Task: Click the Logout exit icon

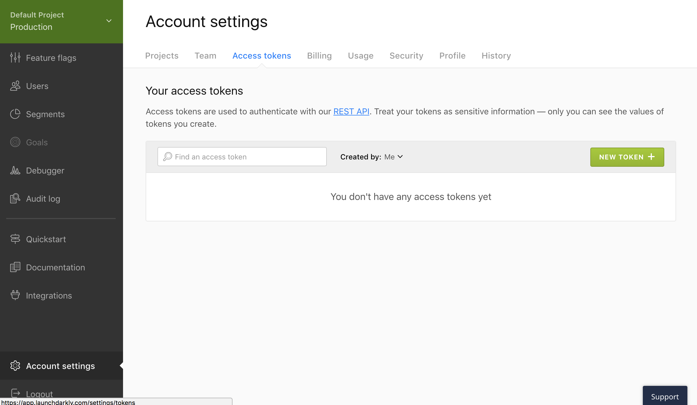Action: (x=15, y=393)
